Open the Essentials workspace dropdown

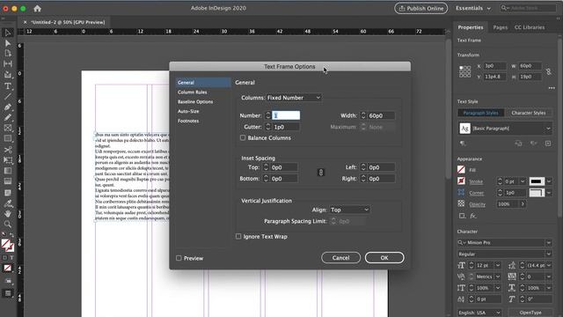click(x=473, y=8)
